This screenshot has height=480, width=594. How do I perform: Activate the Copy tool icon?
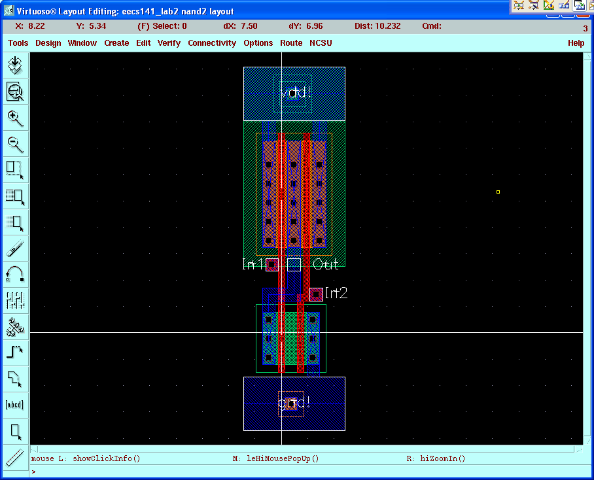15,196
